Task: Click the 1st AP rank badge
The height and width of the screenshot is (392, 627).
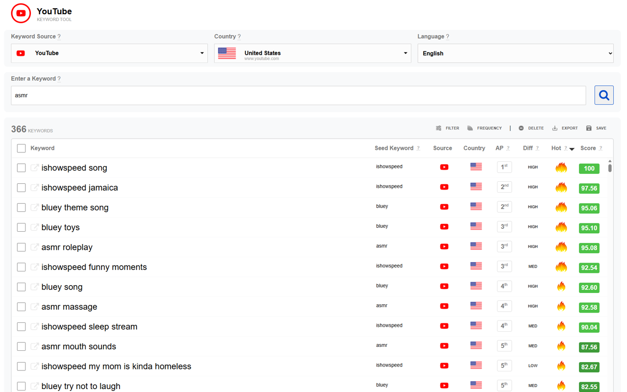Action: (504, 167)
